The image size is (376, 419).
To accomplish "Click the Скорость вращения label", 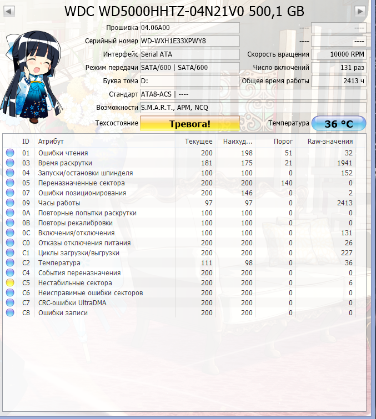I will pos(278,54).
